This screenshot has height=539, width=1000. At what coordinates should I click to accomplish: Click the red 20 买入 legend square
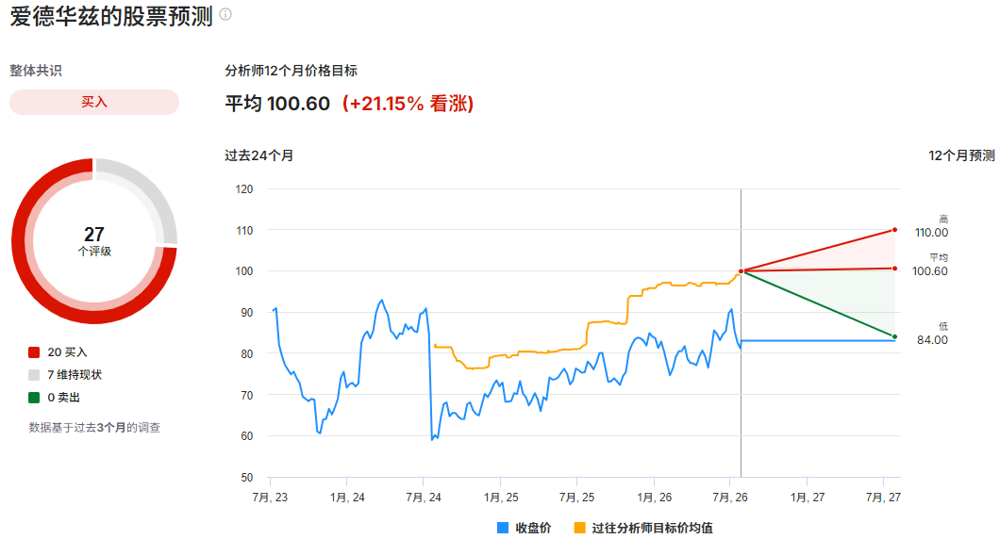pyautogui.click(x=34, y=352)
